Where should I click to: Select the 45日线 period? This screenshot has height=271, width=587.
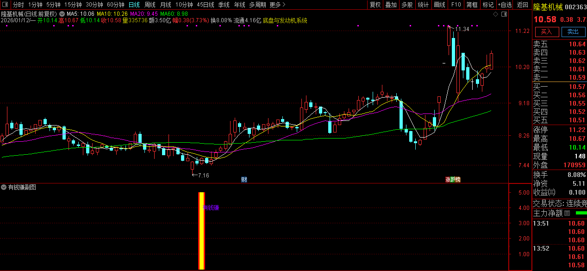coord(205,5)
